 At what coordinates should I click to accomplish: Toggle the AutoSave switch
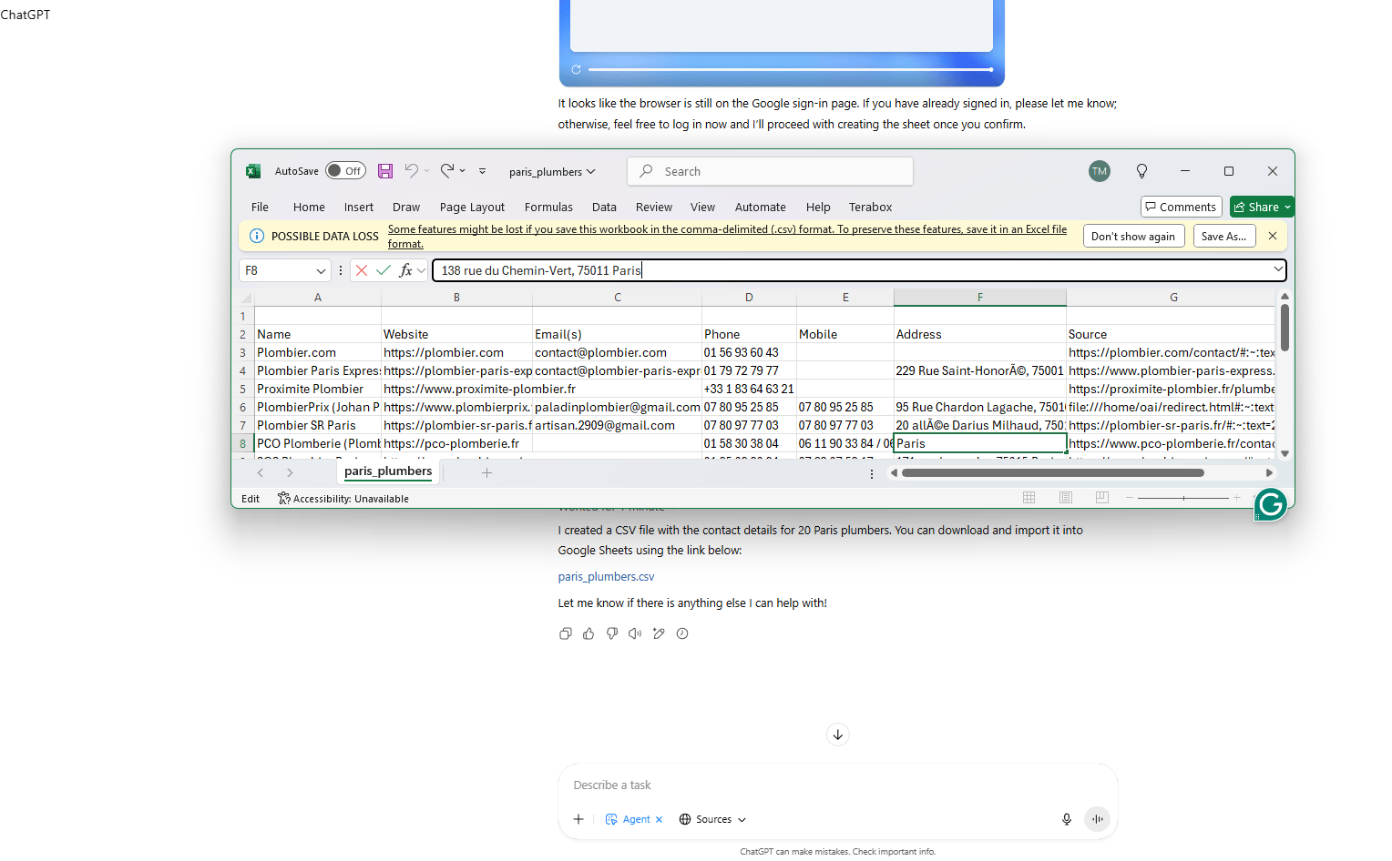pos(346,171)
